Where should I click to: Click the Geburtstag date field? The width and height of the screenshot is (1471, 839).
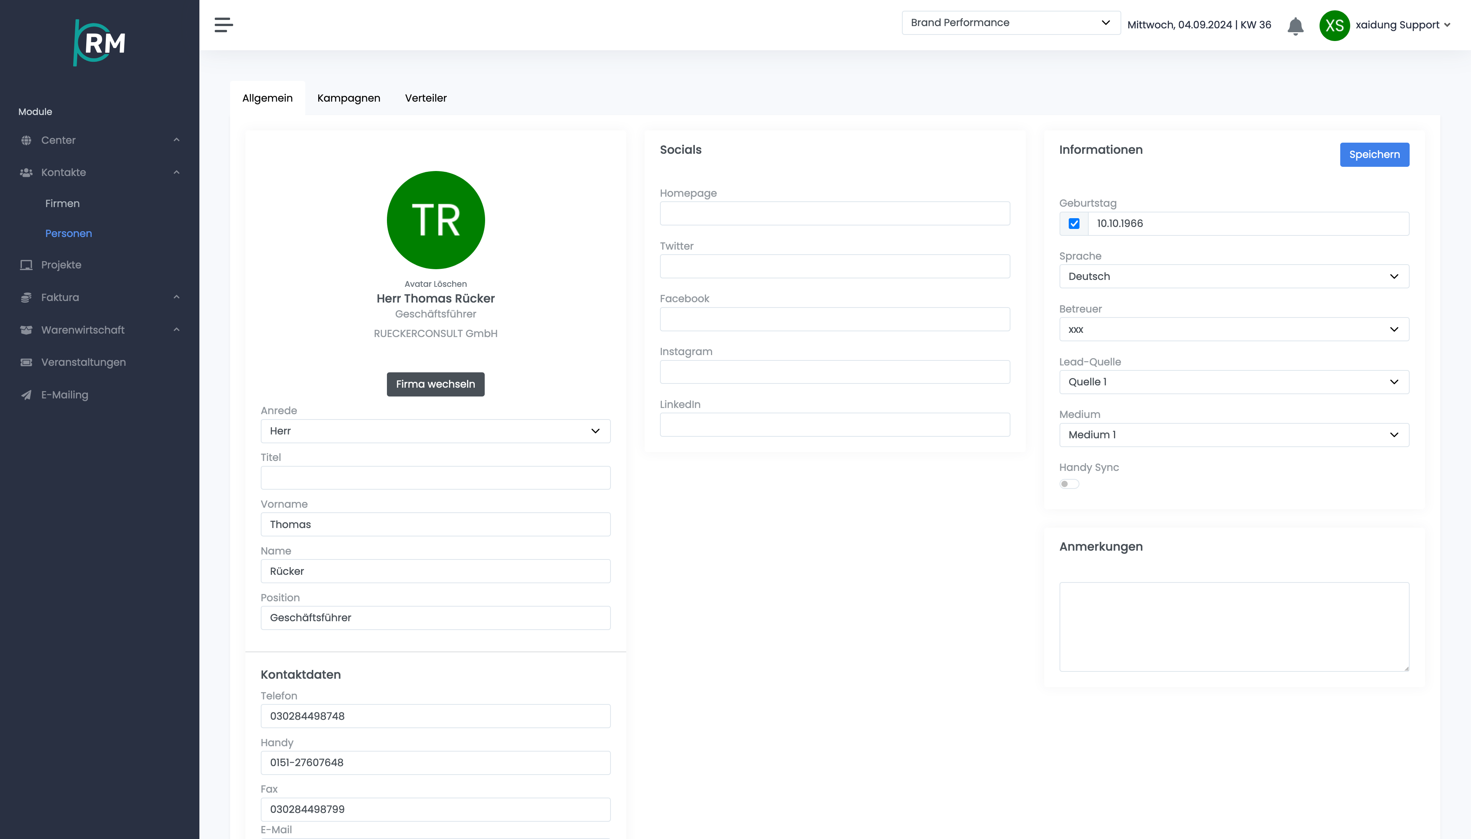tap(1248, 224)
